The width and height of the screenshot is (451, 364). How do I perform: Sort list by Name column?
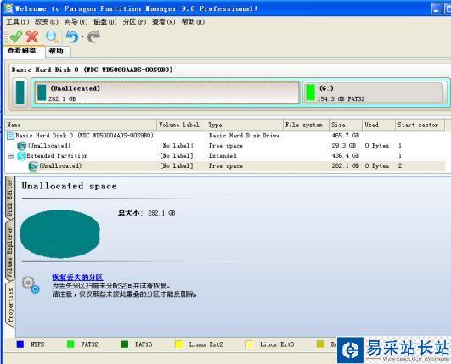pos(81,125)
